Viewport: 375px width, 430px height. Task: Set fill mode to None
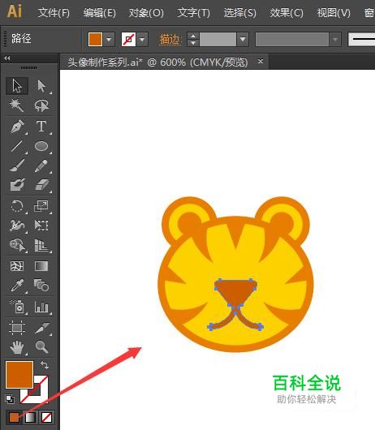[x=46, y=417]
